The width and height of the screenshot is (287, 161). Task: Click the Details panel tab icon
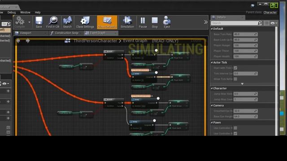[x=213, y=17]
